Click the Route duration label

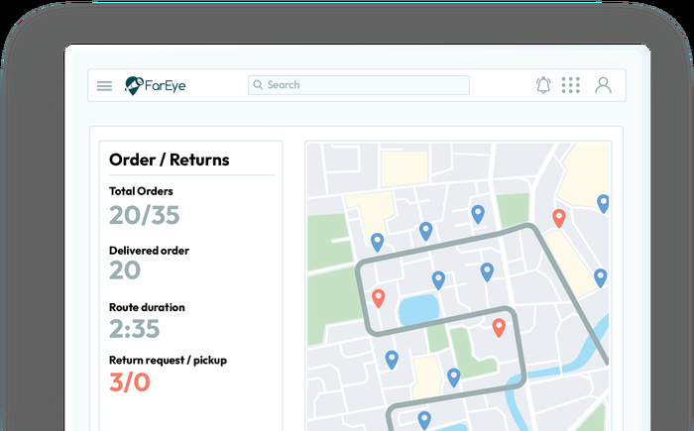[147, 307]
